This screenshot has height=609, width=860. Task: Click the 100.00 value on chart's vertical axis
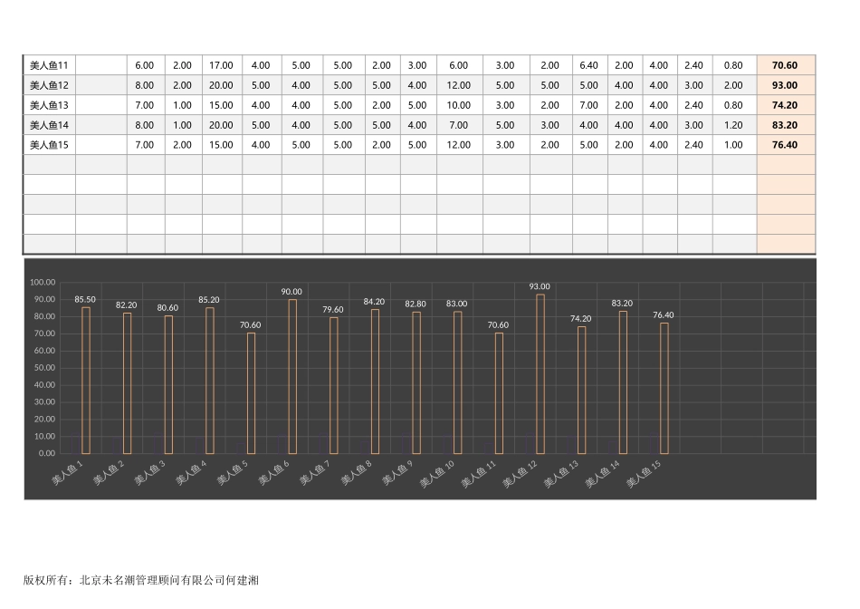43,283
